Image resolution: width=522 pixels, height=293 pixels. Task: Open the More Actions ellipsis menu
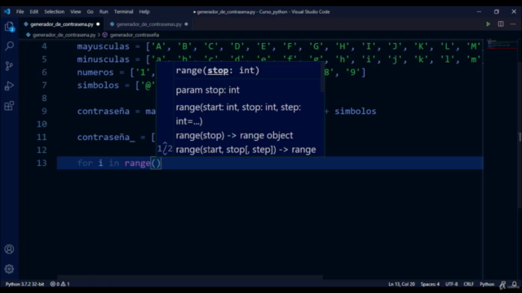click(x=513, y=24)
